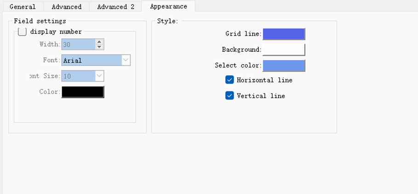Increase Width with the up spinner arrow
Screen dimensions: 418x194
click(99, 42)
